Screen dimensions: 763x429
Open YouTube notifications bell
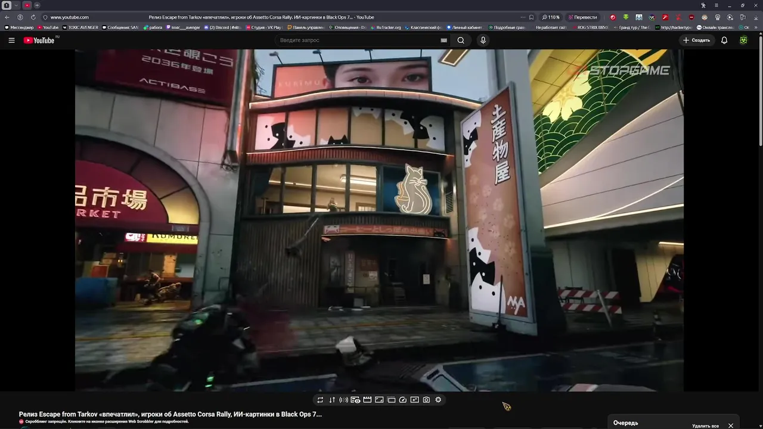coord(724,40)
